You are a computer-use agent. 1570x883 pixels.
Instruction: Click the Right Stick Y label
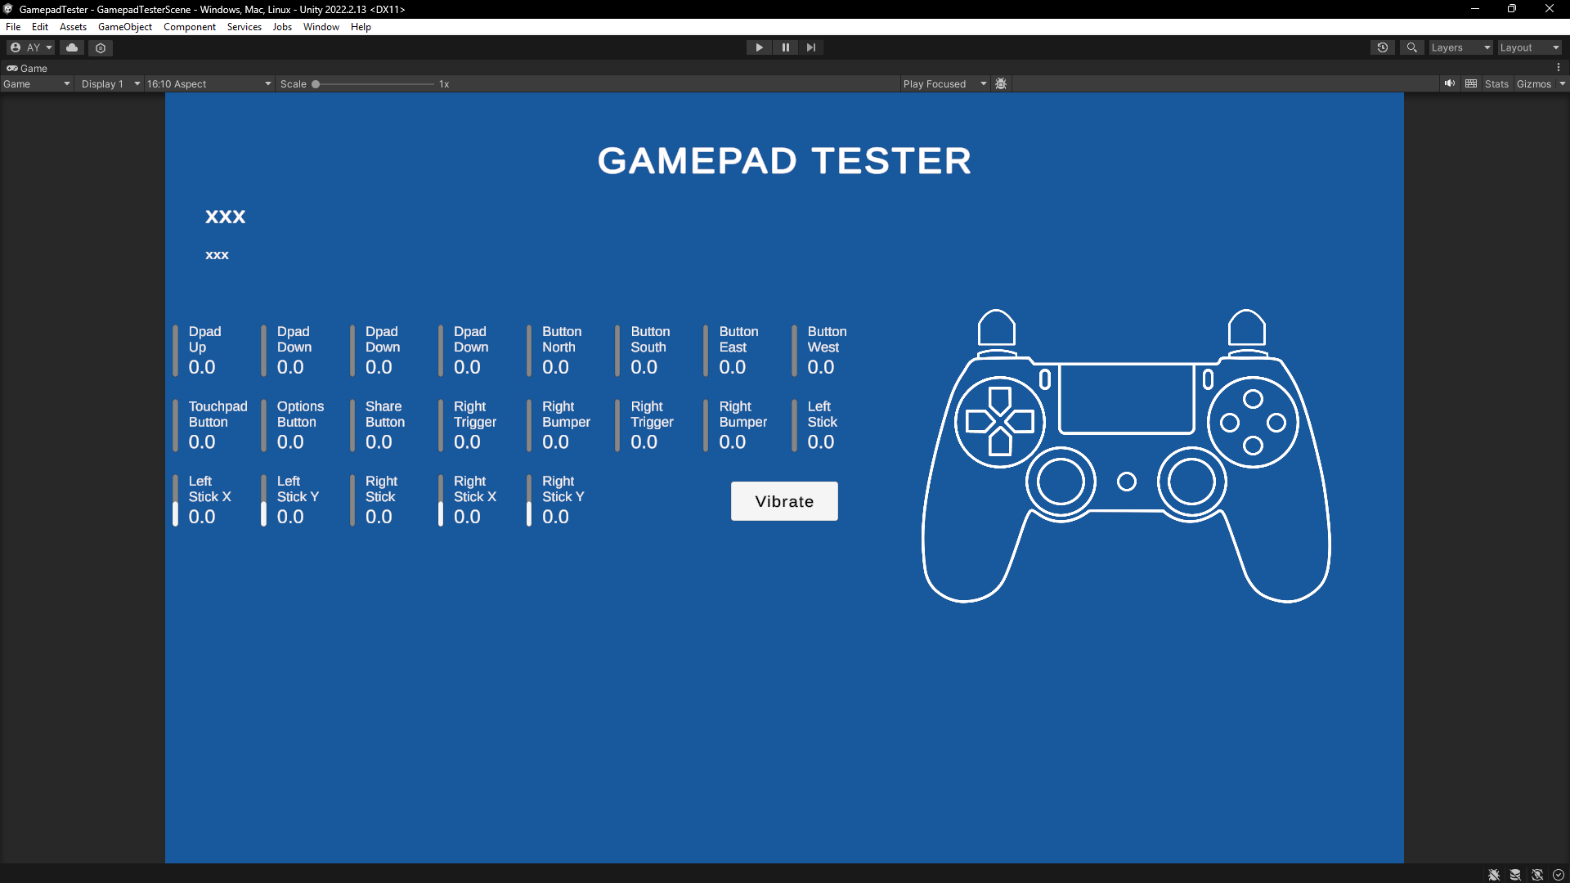point(563,489)
